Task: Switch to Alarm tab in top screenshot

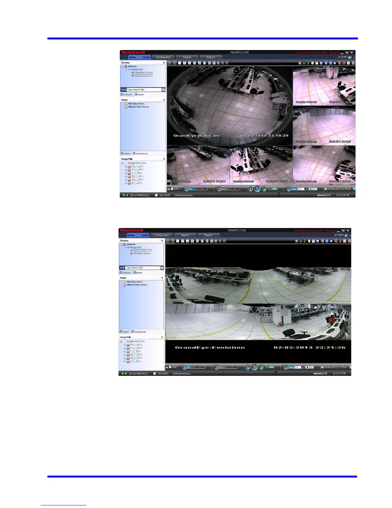Action: 139,95
